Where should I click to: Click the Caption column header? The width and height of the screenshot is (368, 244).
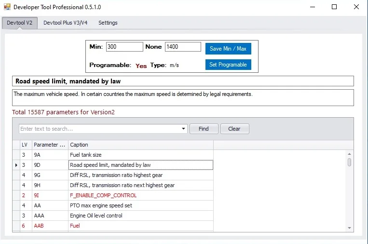click(x=141, y=145)
